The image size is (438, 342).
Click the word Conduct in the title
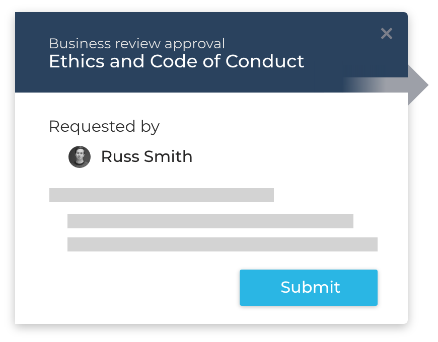[x=264, y=61]
